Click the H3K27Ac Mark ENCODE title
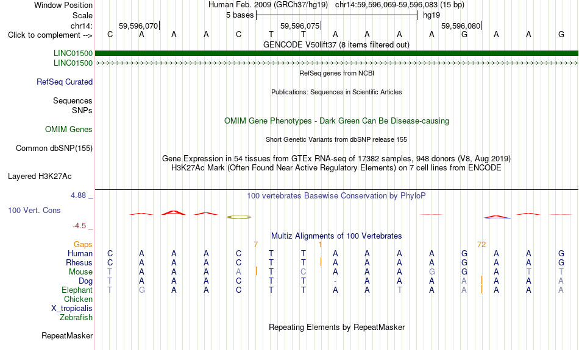 [336, 168]
